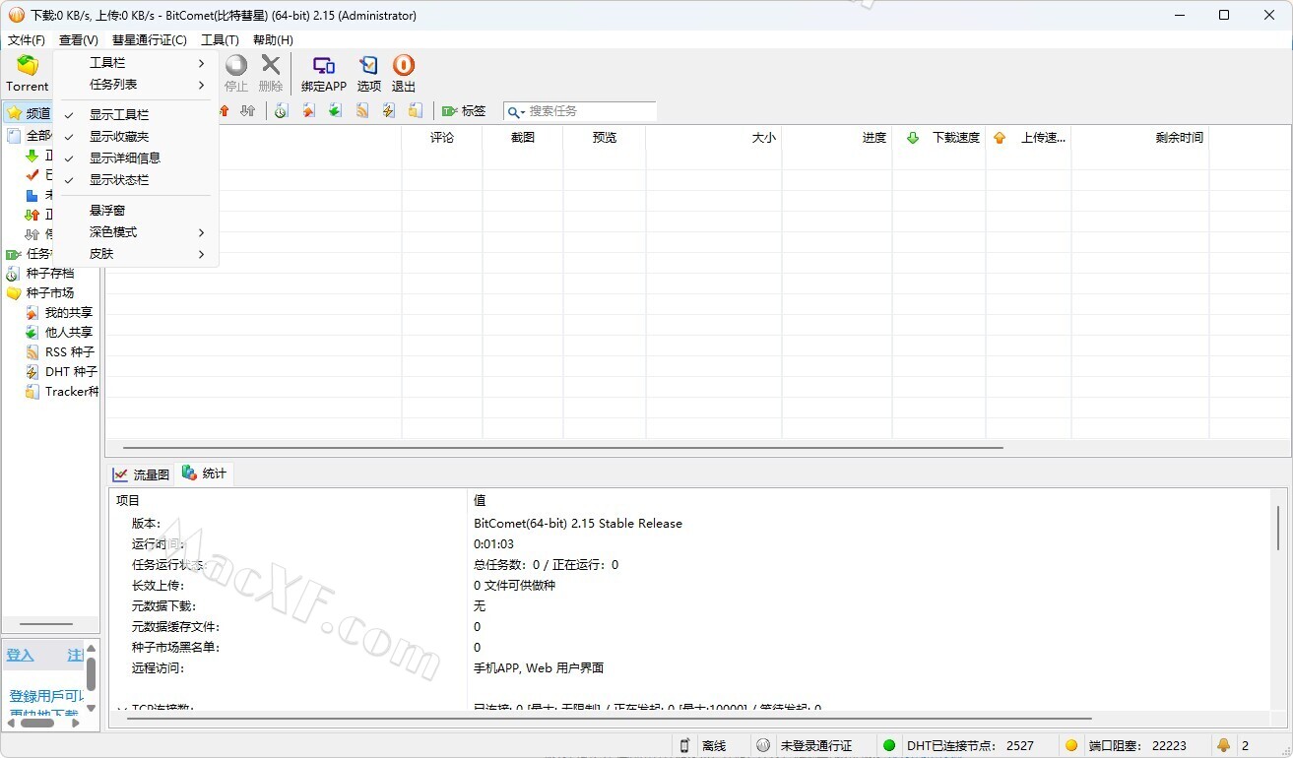1293x758 pixels.
Task: Open the 帮助(H) menu
Action: pos(273,40)
